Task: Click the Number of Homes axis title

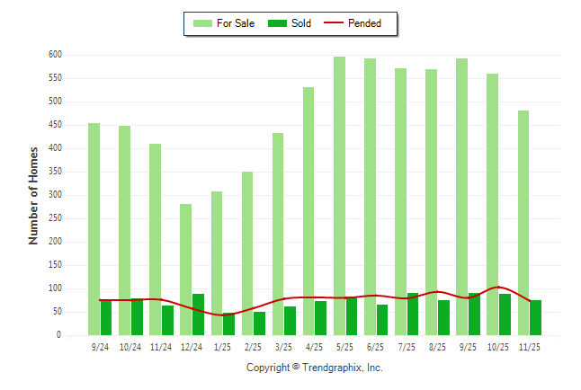Action: [x=33, y=195]
